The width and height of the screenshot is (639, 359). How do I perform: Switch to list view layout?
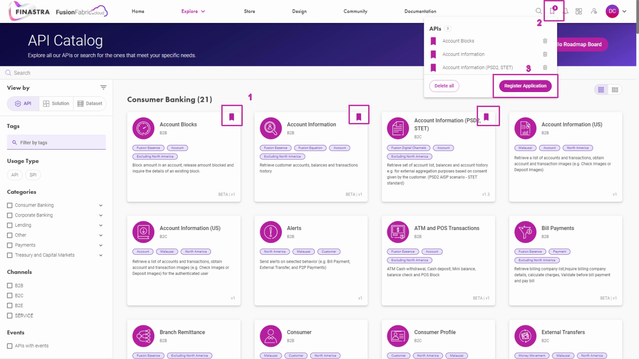615,90
